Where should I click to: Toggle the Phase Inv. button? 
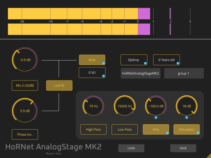pos(25,135)
